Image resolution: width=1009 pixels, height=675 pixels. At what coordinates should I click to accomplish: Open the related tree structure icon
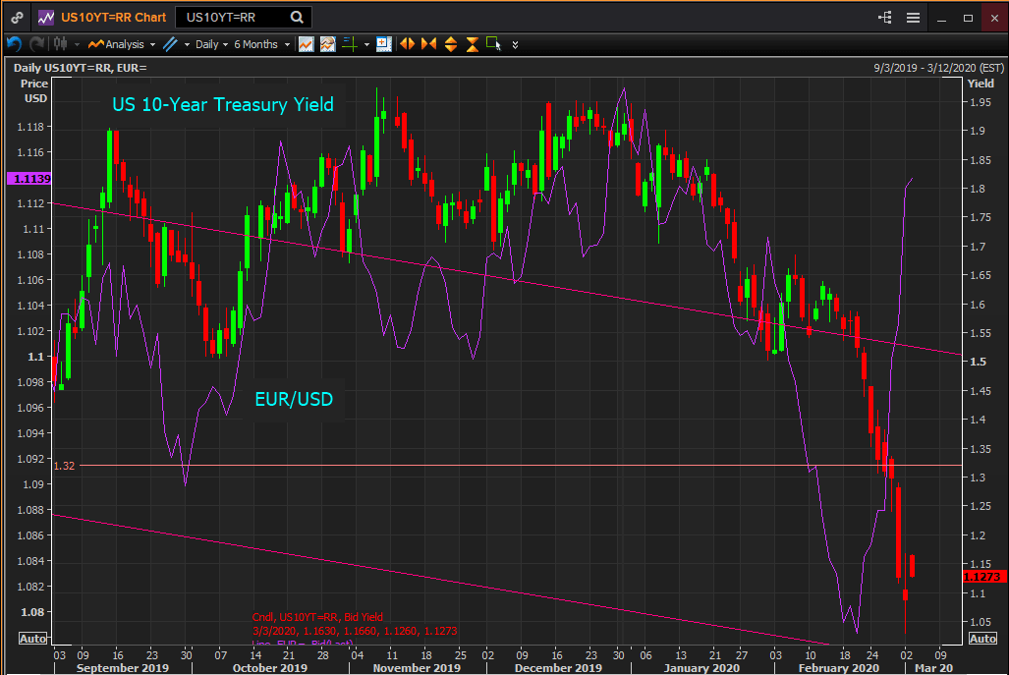[885, 18]
